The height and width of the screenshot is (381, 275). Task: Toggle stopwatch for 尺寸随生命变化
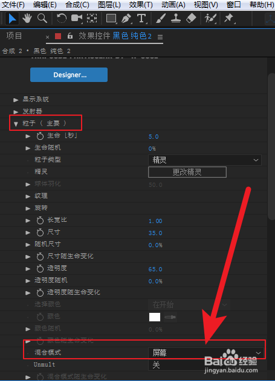40,256
